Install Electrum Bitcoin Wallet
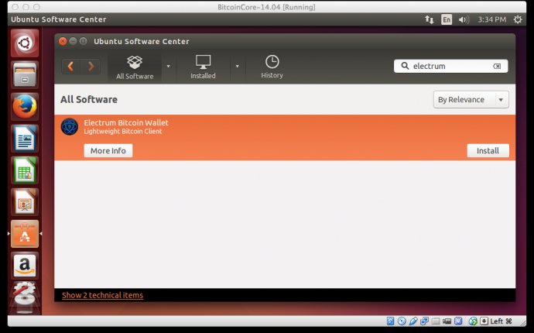 [x=488, y=151]
